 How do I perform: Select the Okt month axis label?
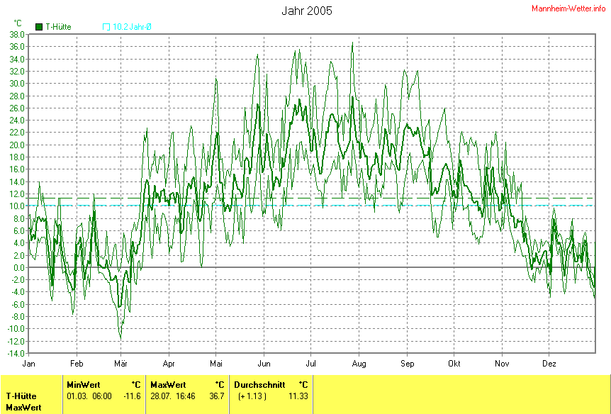click(454, 362)
